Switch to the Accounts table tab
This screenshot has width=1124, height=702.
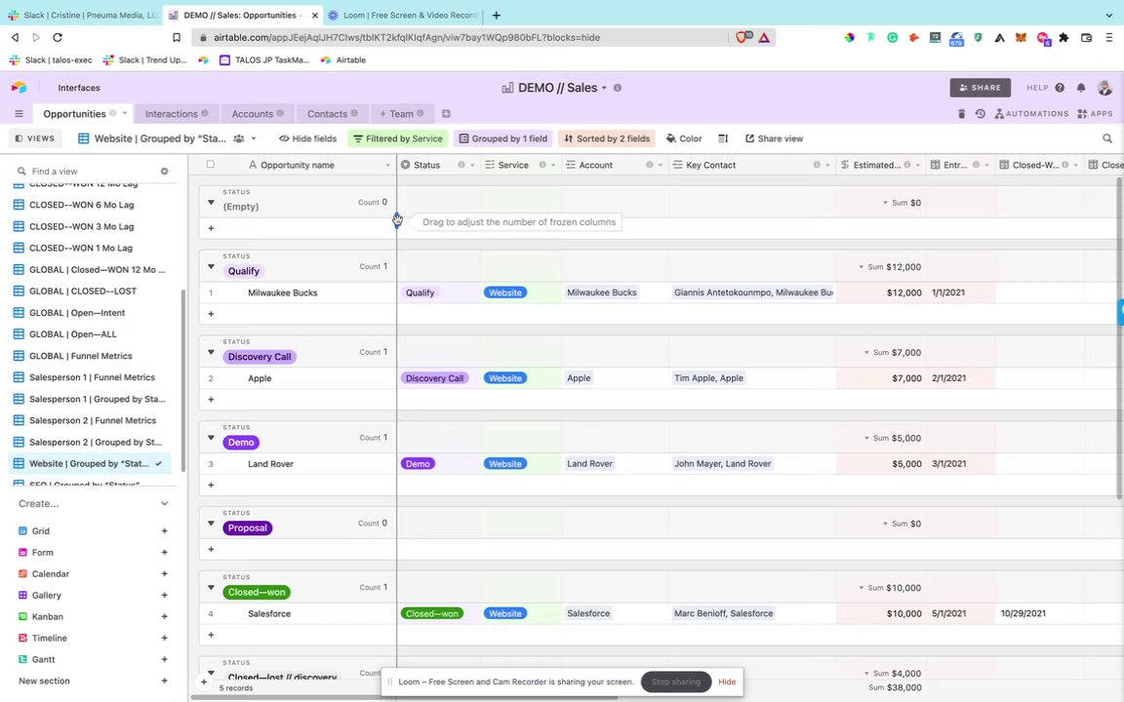[x=258, y=114]
